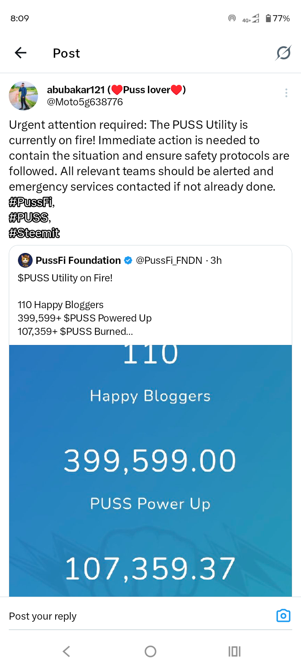Screen dimensions: 301x669
Task: Tap the @Moto5g638776 username handle
Action: 85,102
